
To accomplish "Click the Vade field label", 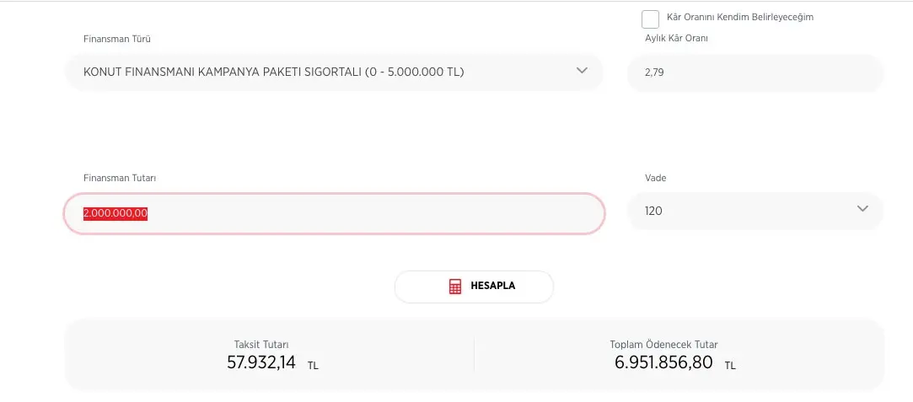I will coord(656,178).
